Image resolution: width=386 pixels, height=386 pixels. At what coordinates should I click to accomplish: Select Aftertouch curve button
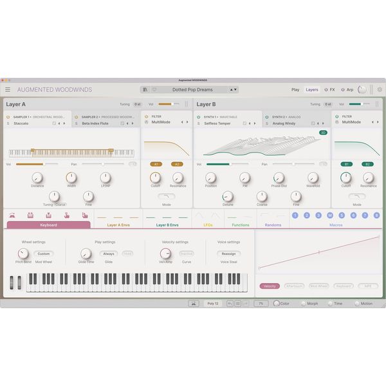click(x=294, y=286)
